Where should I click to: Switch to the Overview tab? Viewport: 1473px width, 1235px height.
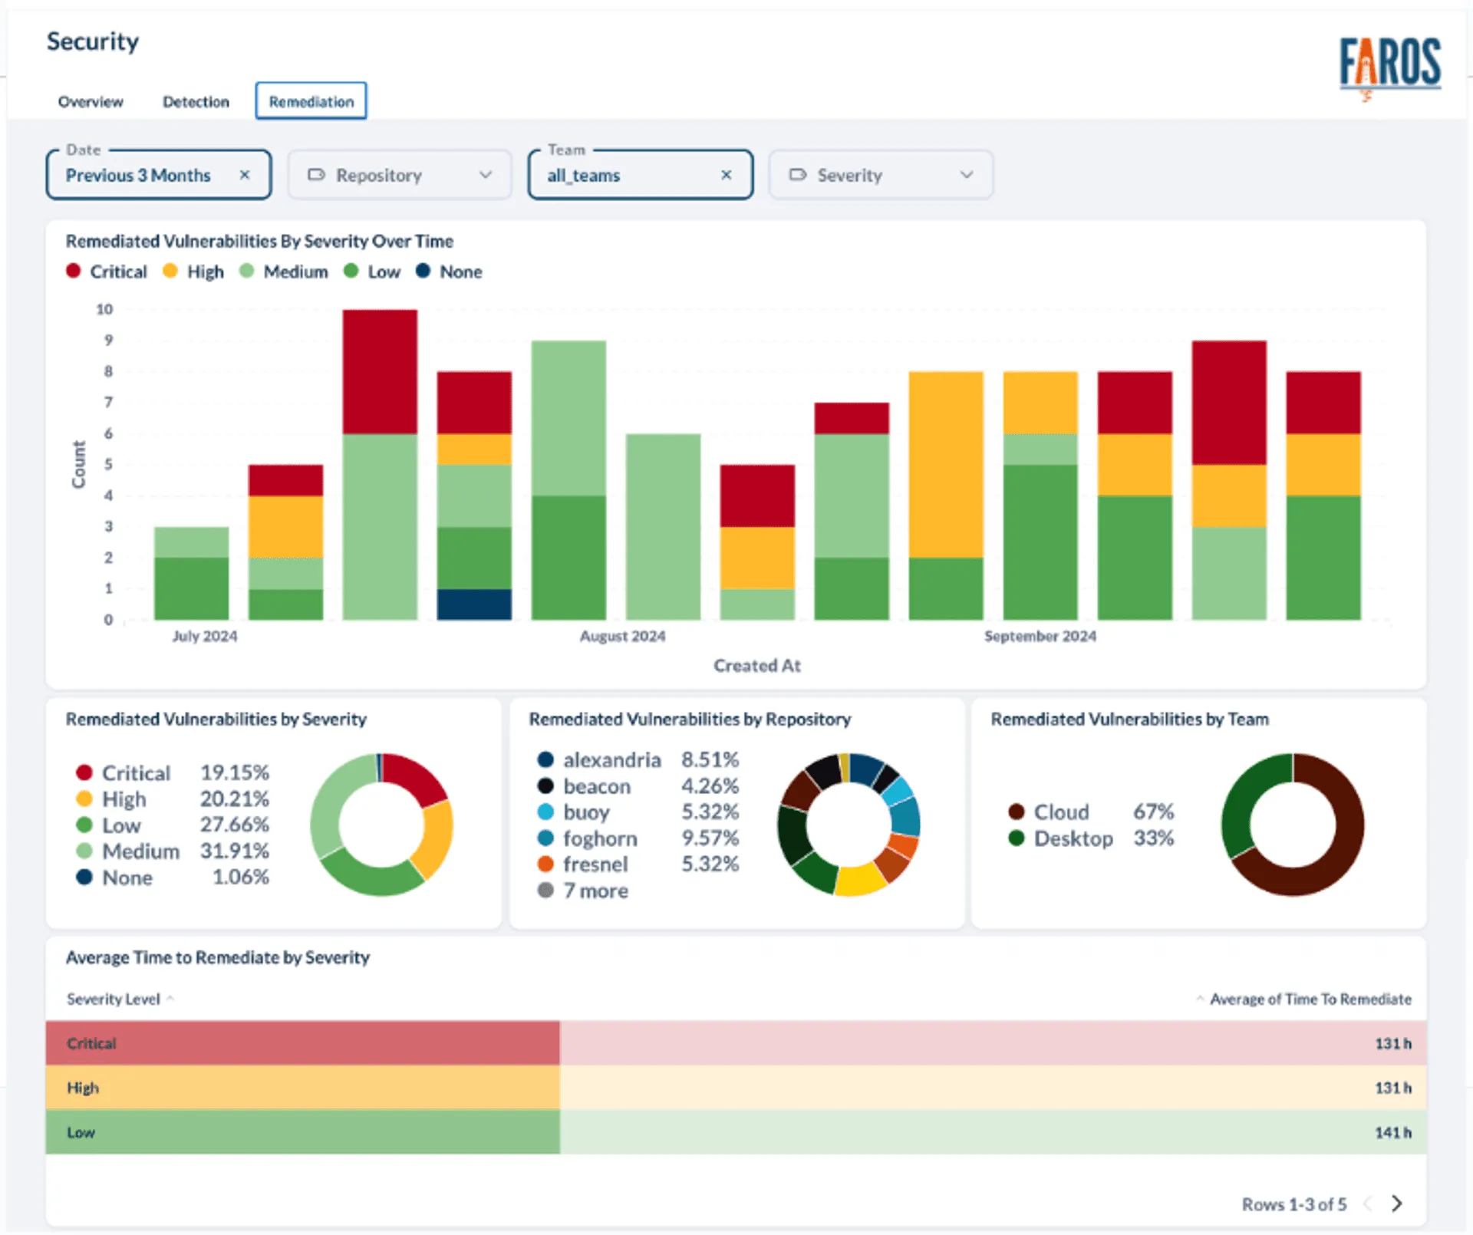(90, 100)
